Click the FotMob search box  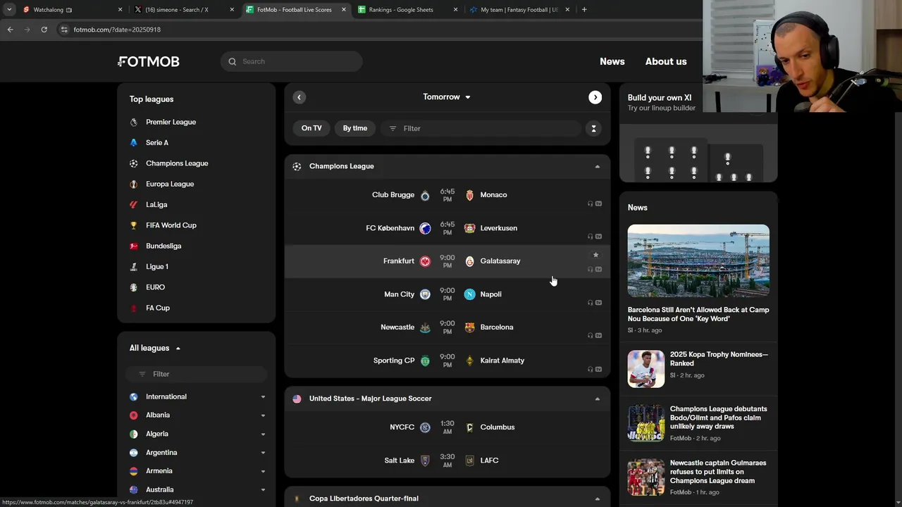point(292,61)
